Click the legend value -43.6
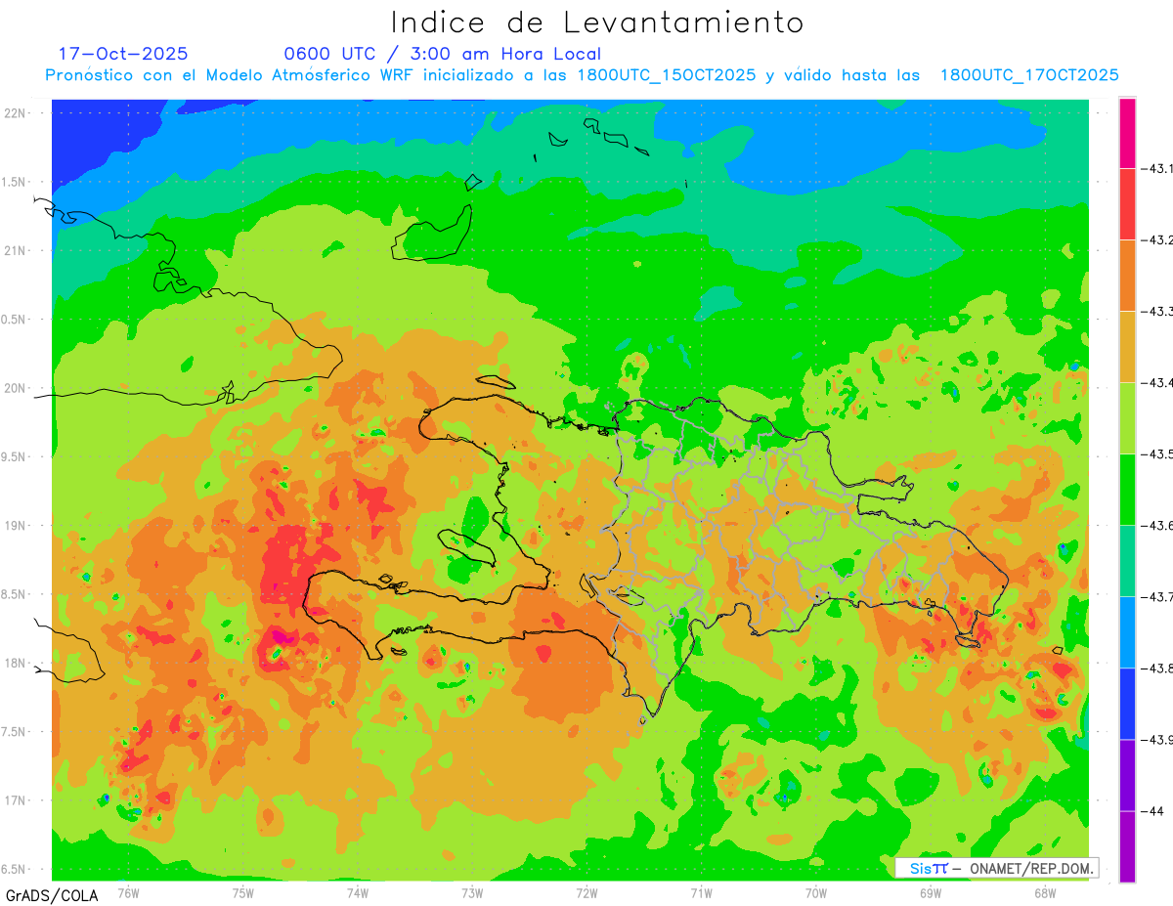Image resolution: width=1173 pixels, height=906 pixels. coord(1156,526)
